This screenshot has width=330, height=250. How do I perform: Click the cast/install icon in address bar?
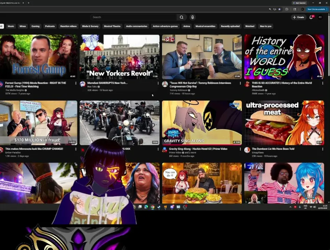pos(275,9)
